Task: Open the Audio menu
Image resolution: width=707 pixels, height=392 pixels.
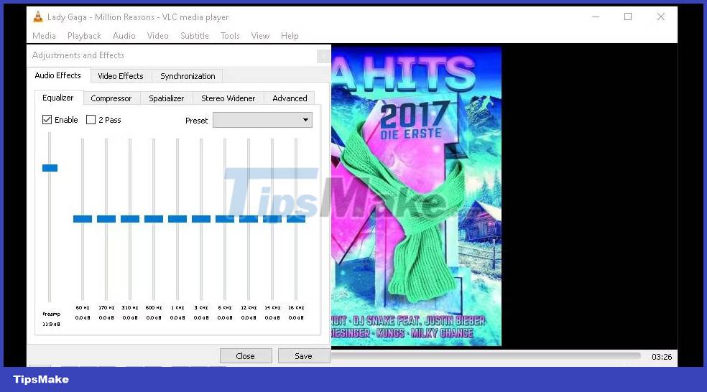Action: [124, 36]
